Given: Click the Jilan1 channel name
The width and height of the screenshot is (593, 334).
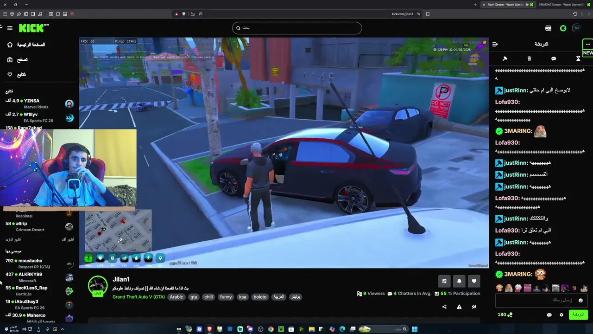Looking at the screenshot, I should (x=121, y=279).
